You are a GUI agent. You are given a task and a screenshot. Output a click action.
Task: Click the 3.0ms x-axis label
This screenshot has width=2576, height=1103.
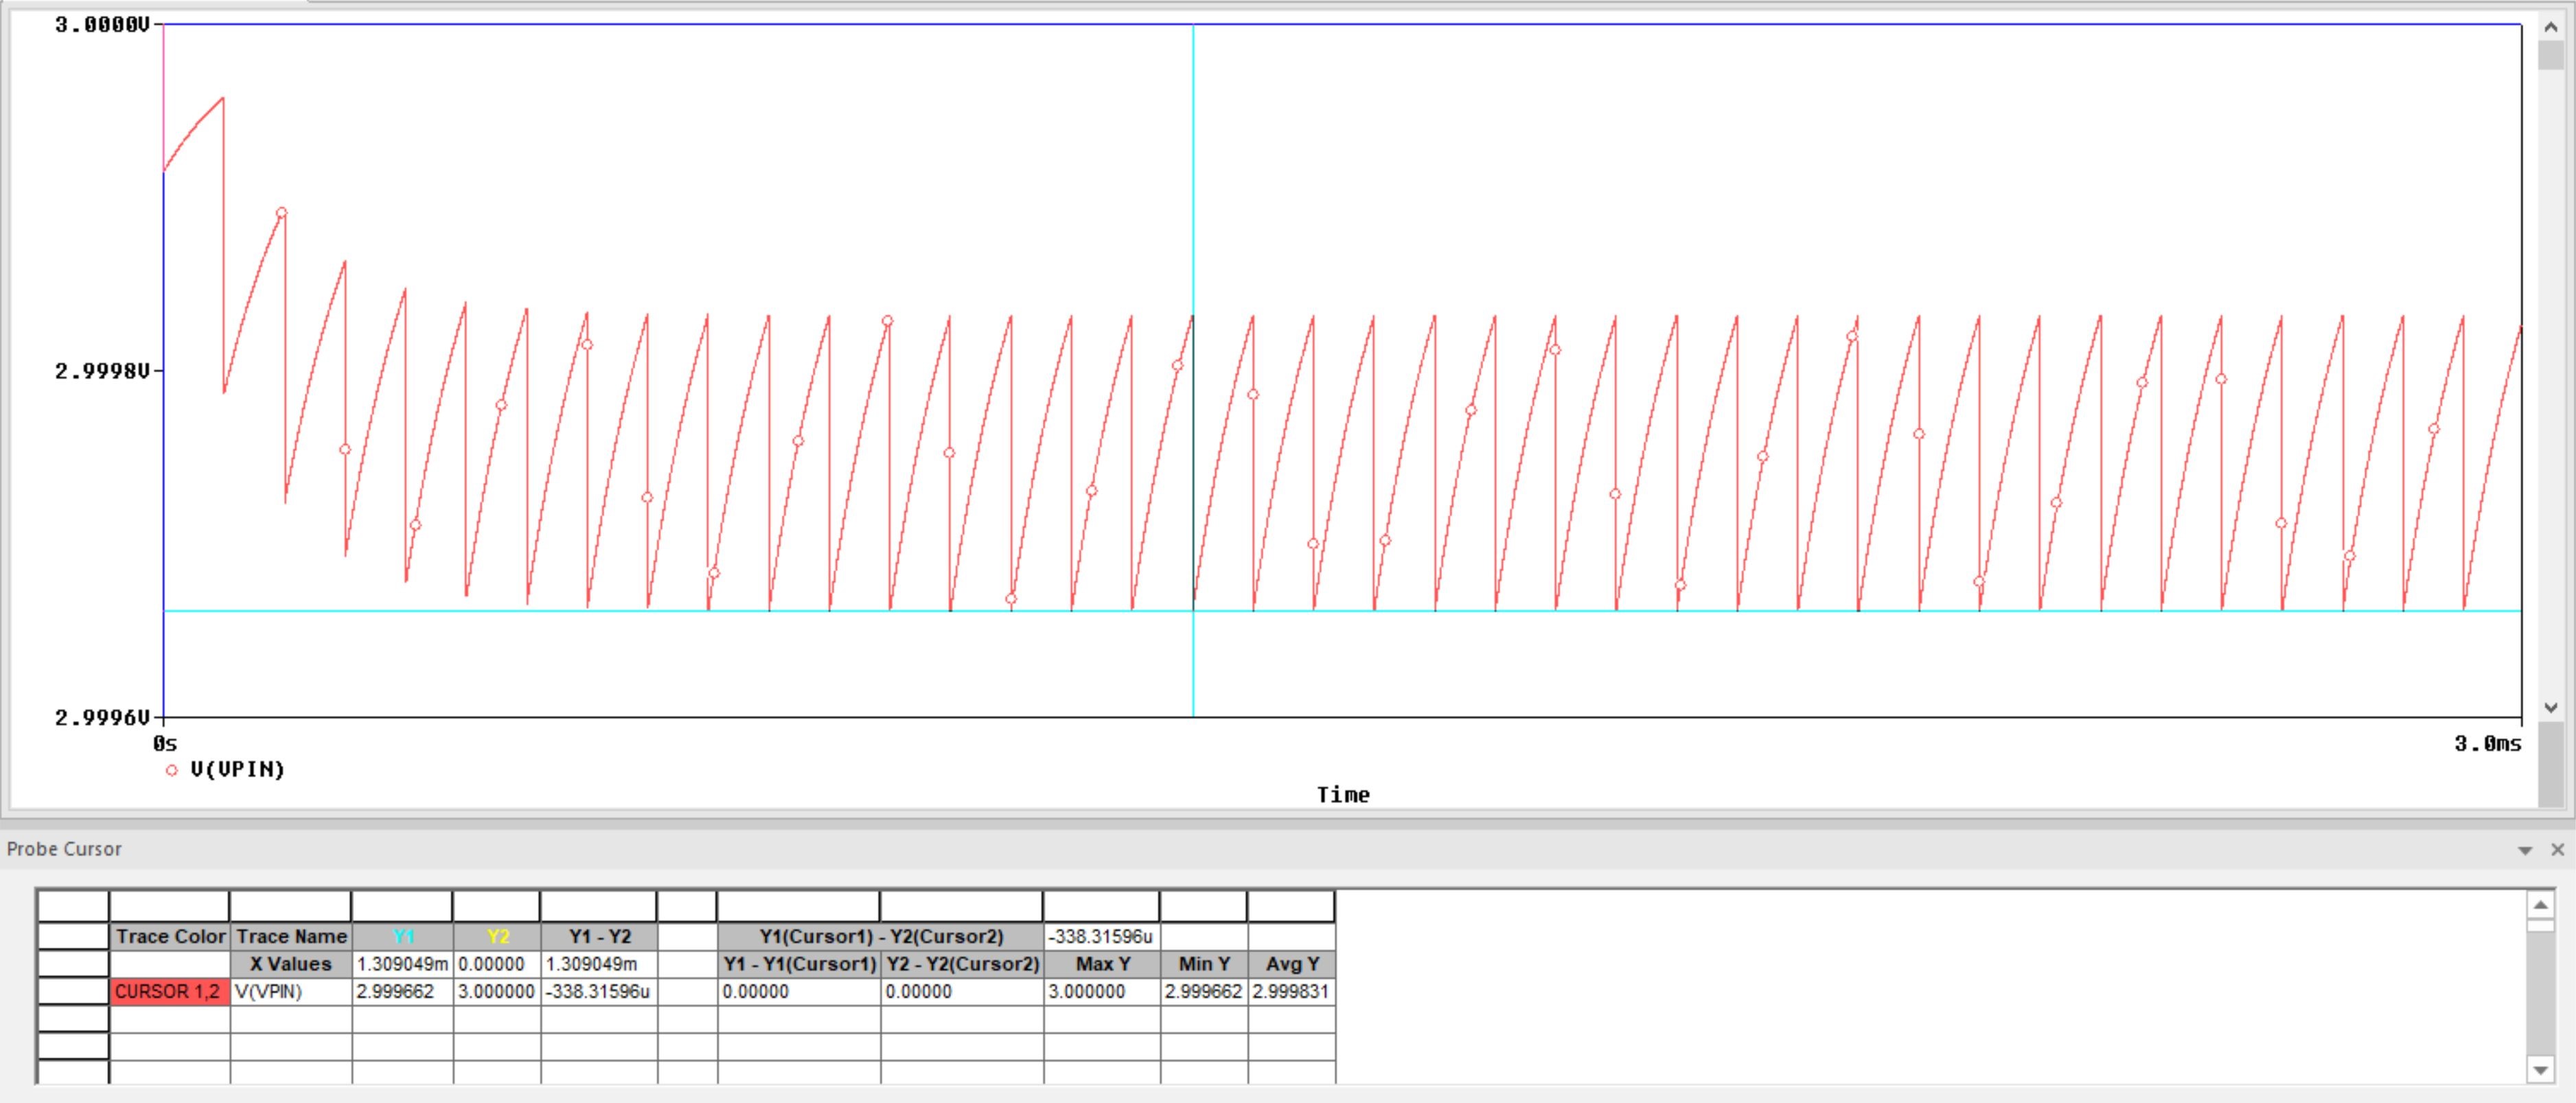point(2488,744)
